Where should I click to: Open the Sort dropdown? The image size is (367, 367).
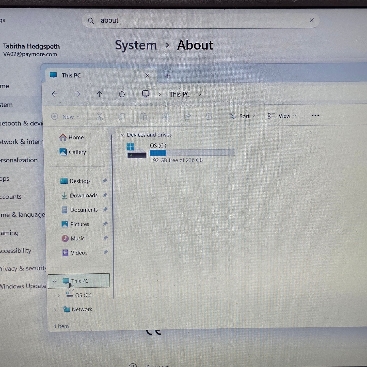242,116
